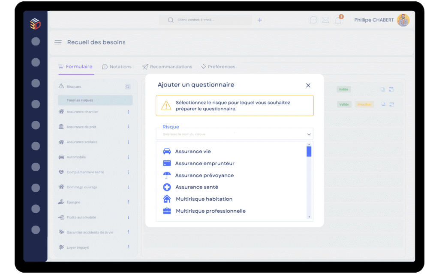The width and height of the screenshot is (439, 274).
Task: Click the magnifier icon in the Risques panel
Action: tap(128, 86)
